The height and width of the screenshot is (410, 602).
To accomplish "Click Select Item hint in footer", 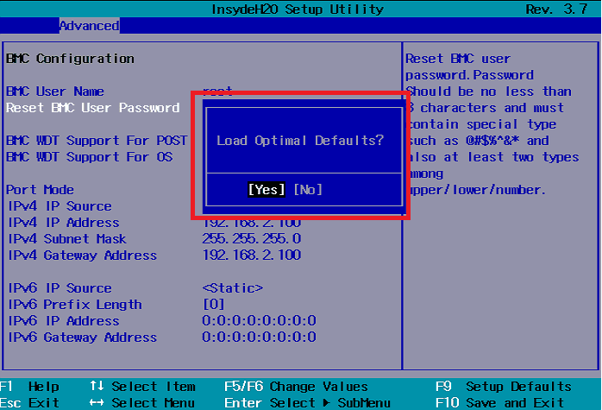I will tap(142, 386).
